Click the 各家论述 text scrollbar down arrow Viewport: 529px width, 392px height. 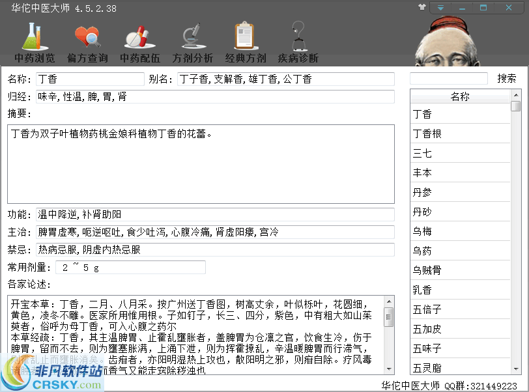pos(388,368)
